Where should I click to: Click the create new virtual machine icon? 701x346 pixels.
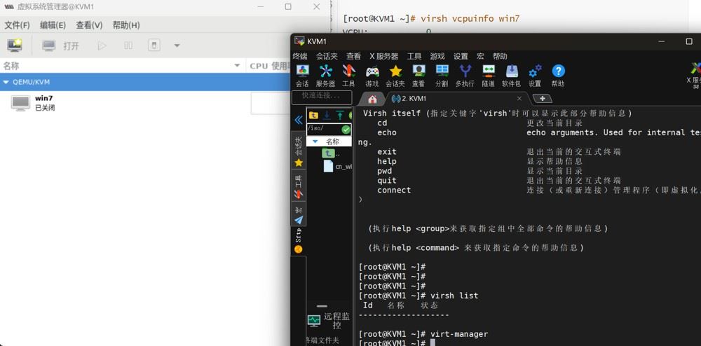point(14,45)
